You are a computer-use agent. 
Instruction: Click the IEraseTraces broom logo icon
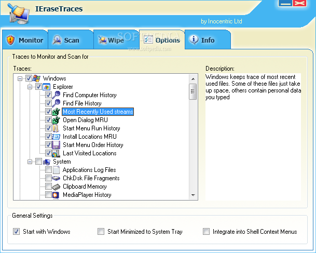pos(19,14)
